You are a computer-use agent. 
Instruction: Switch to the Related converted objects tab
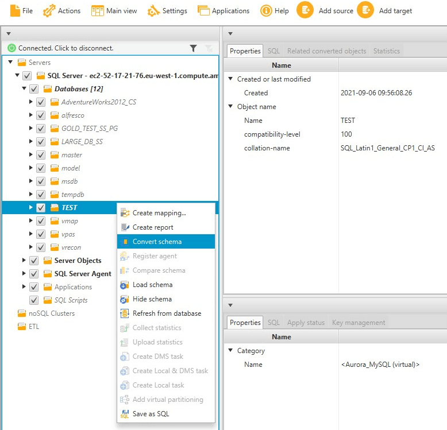tap(326, 51)
